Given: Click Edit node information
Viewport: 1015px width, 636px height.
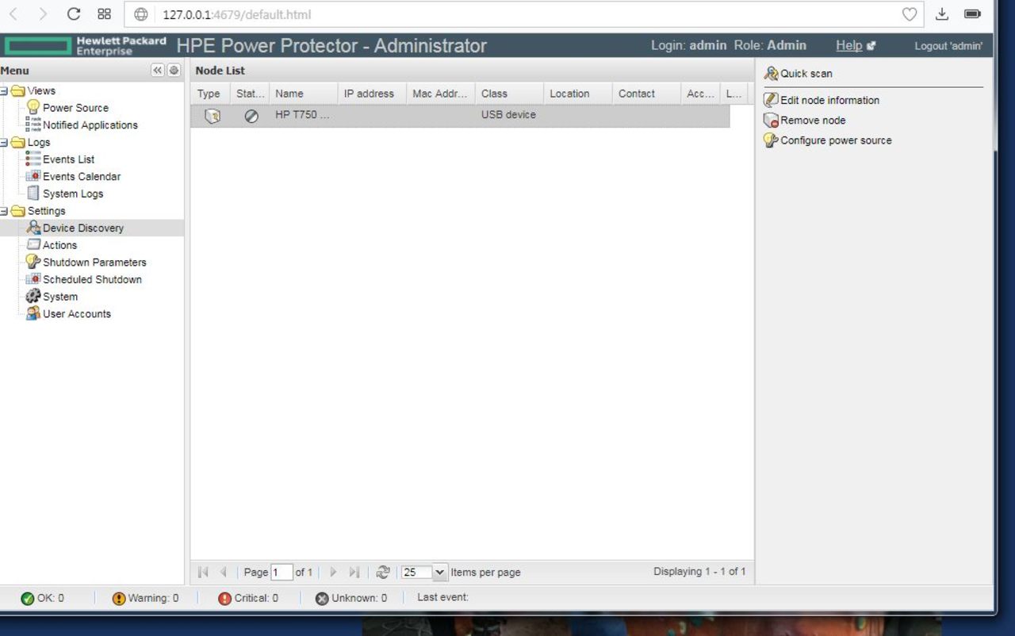Looking at the screenshot, I should click(x=822, y=101).
